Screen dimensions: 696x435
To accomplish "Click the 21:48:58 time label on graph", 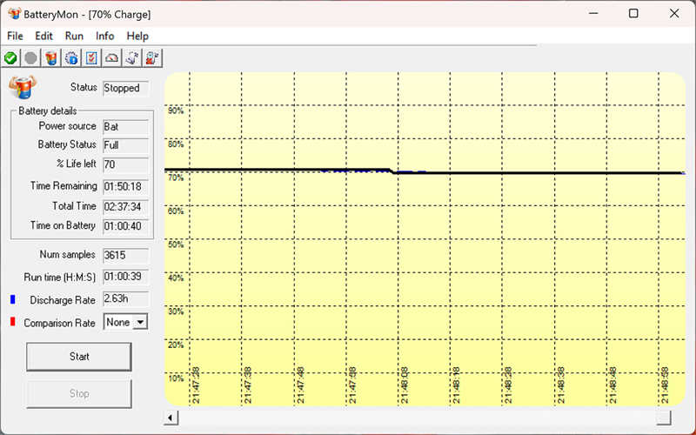I will point(665,385).
